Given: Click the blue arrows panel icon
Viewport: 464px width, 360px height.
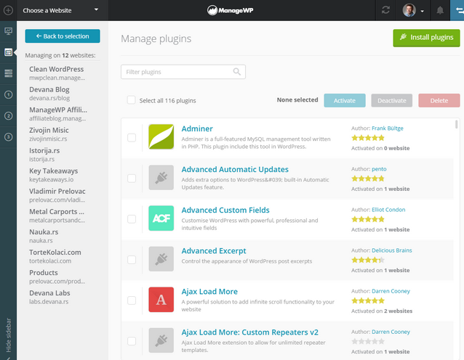Looking at the screenshot, I should click(458, 10).
